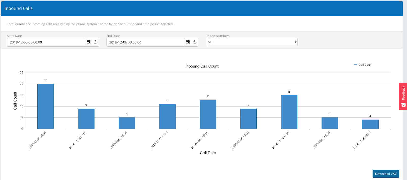Open the End Date clock time picker

click(195, 42)
